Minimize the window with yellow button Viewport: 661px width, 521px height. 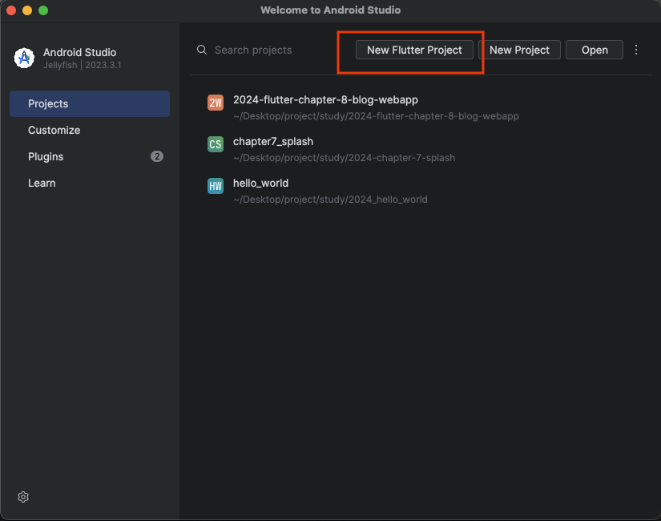(27, 10)
